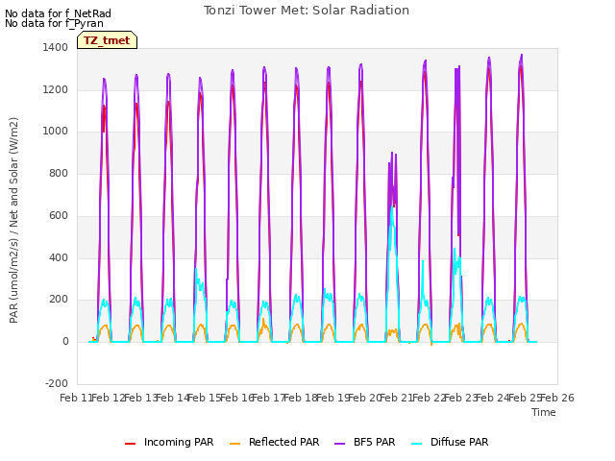Click the Time x-axis label

pos(544,412)
